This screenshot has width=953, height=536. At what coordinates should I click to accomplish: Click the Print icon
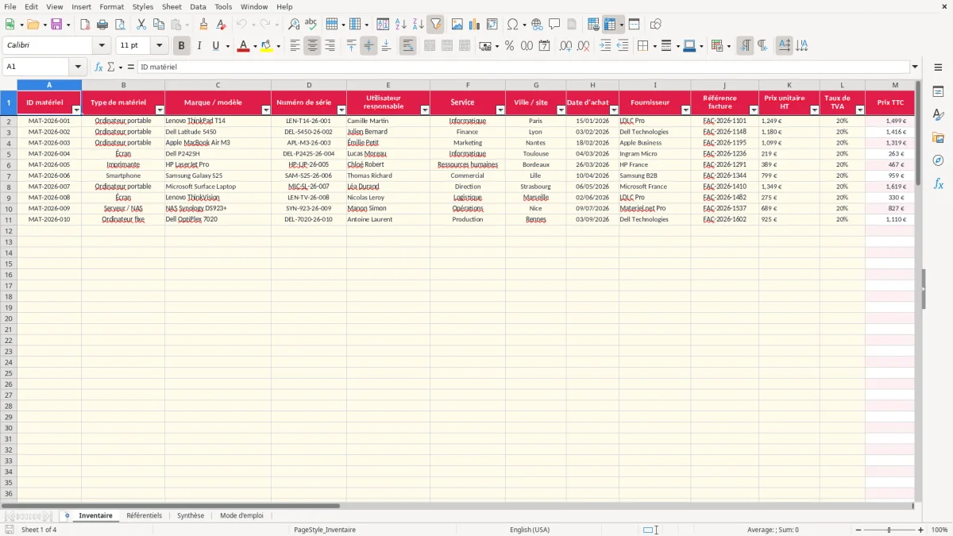click(102, 25)
